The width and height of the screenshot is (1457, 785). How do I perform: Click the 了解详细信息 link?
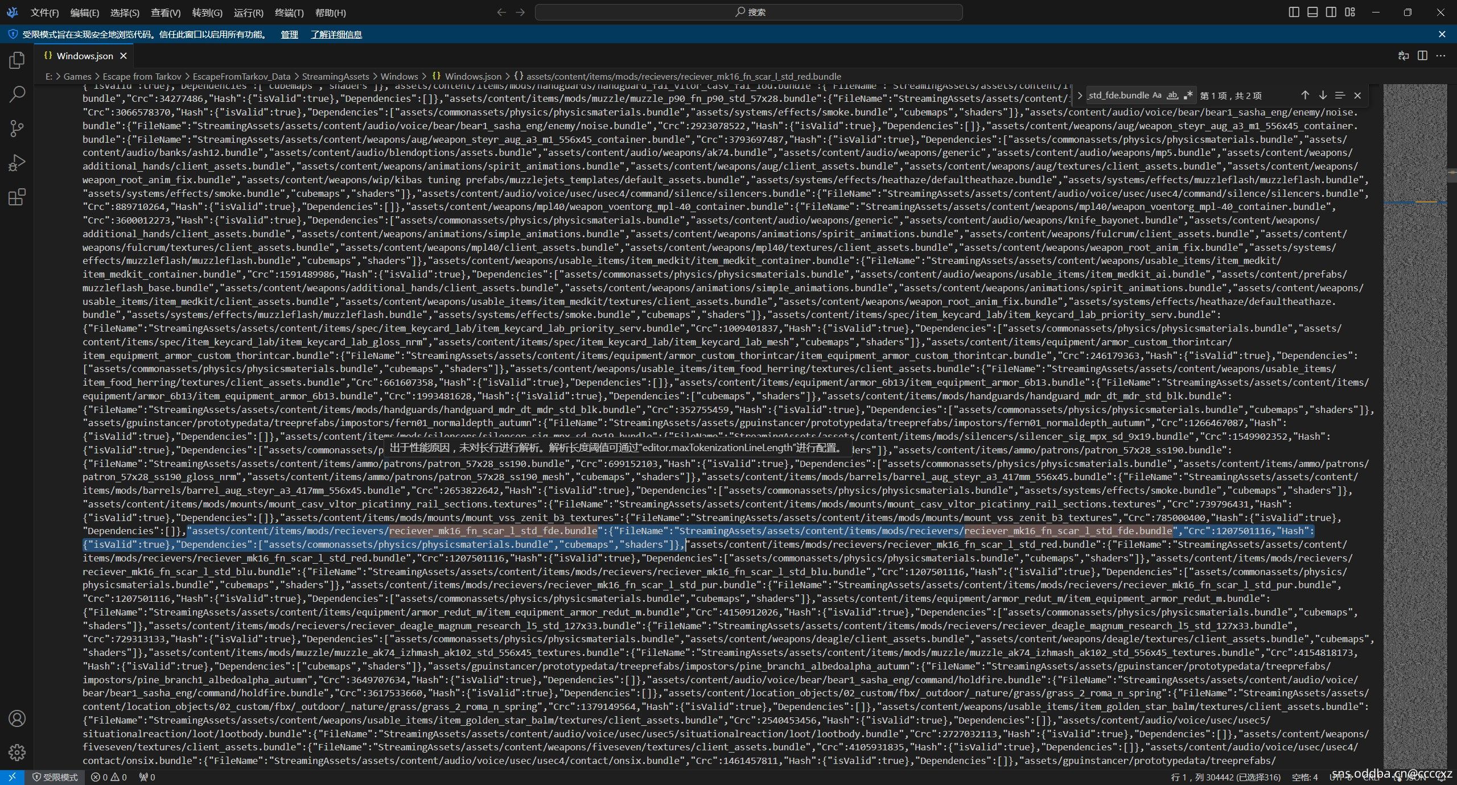pyautogui.click(x=336, y=35)
